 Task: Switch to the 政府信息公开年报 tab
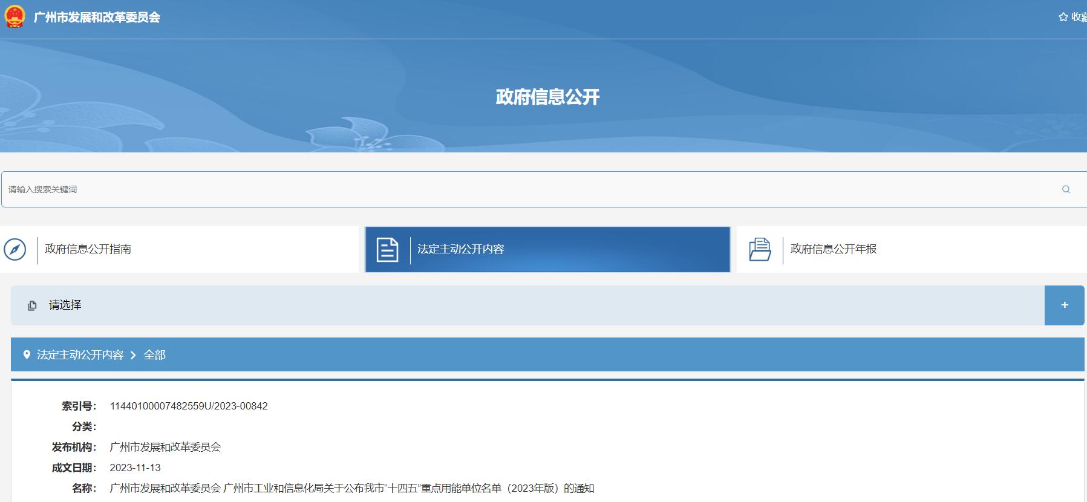click(833, 249)
